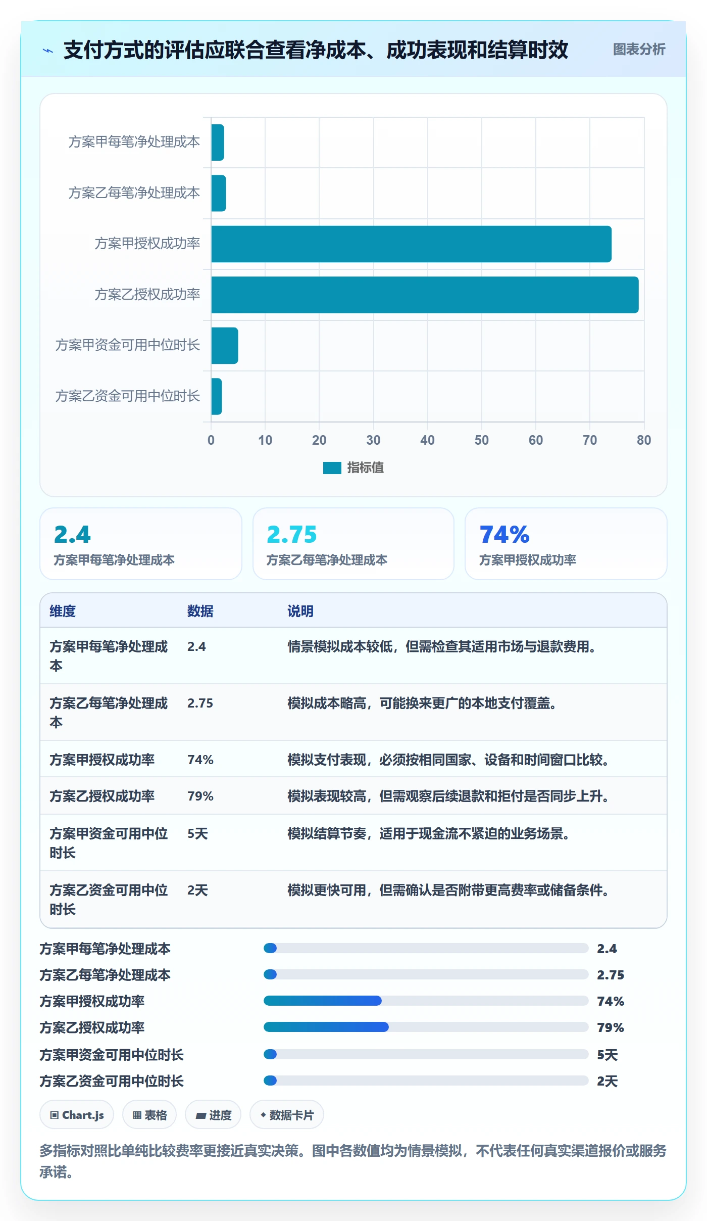
Task: Click the 80 tick label on the chart axis
Action: 644,440
